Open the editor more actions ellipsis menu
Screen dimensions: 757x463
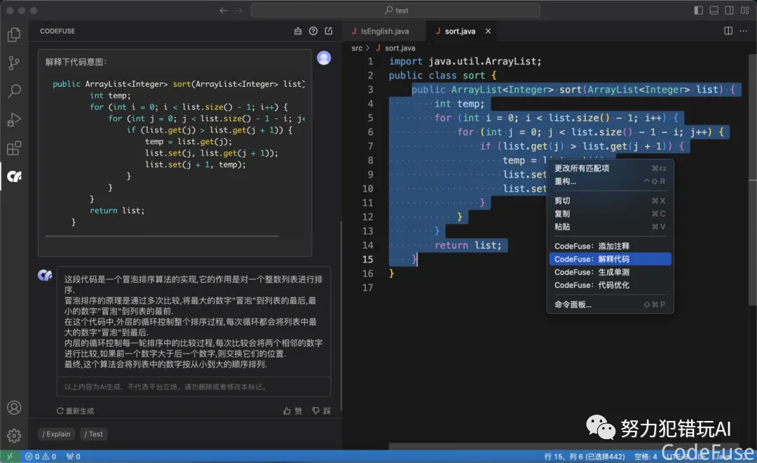(744, 32)
